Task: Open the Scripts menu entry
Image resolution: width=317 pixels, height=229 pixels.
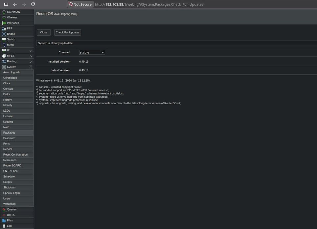Action: click(17, 182)
